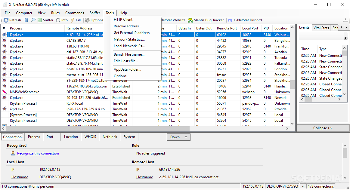This screenshot has height=190, width=350.
Task: Open the Help menu
Action: (123, 13)
